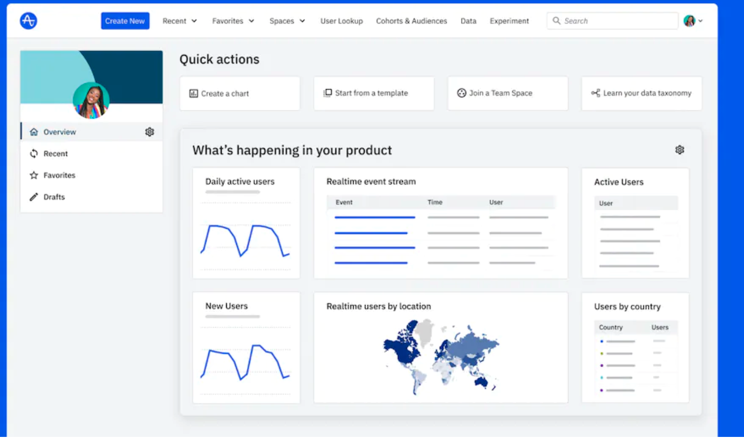Click the Recent refresh-arrows icon in the sidebar

(x=33, y=154)
